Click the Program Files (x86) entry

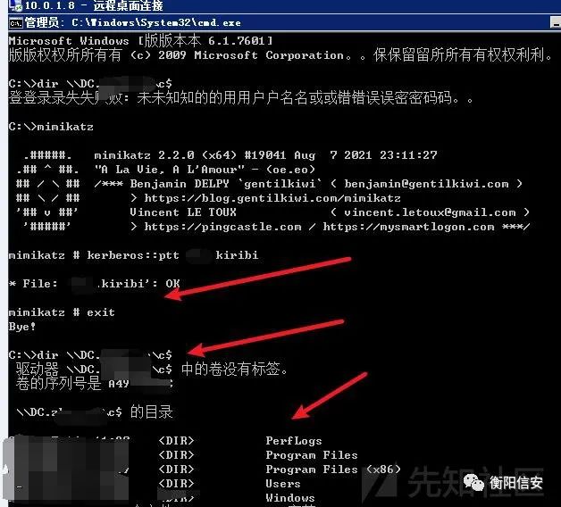[x=333, y=470]
